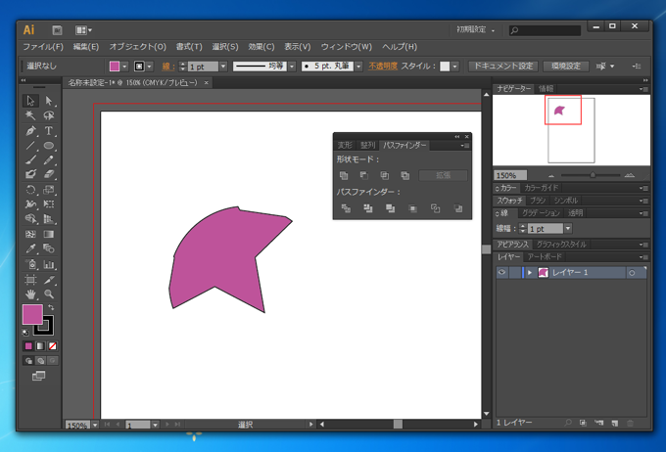Image resolution: width=666 pixels, height=452 pixels.
Task: Click the Exclude shape mode icon
Action: click(405, 175)
